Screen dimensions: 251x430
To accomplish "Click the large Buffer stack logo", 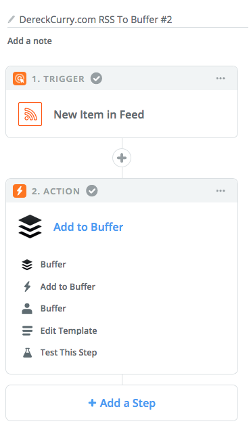I will coord(30,227).
